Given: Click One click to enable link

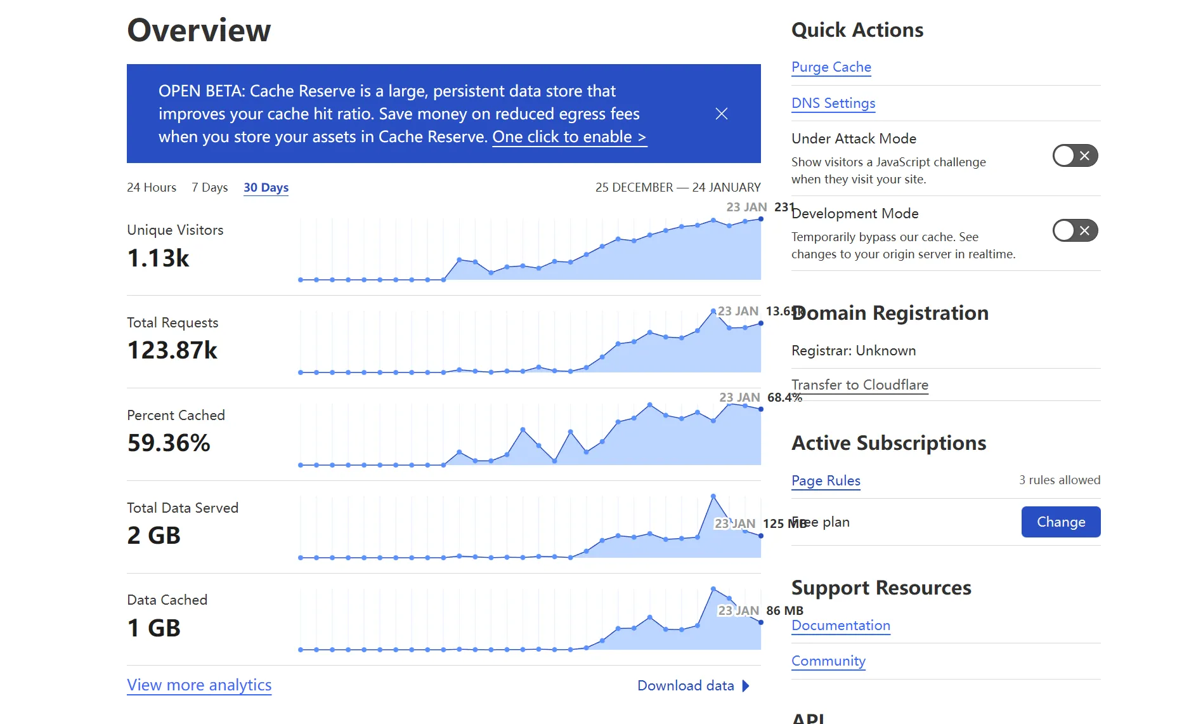Looking at the screenshot, I should (x=569, y=137).
